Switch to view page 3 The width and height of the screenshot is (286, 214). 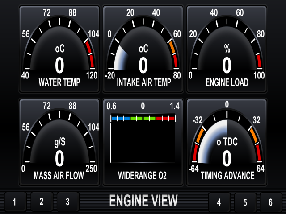click(x=68, y=202)
